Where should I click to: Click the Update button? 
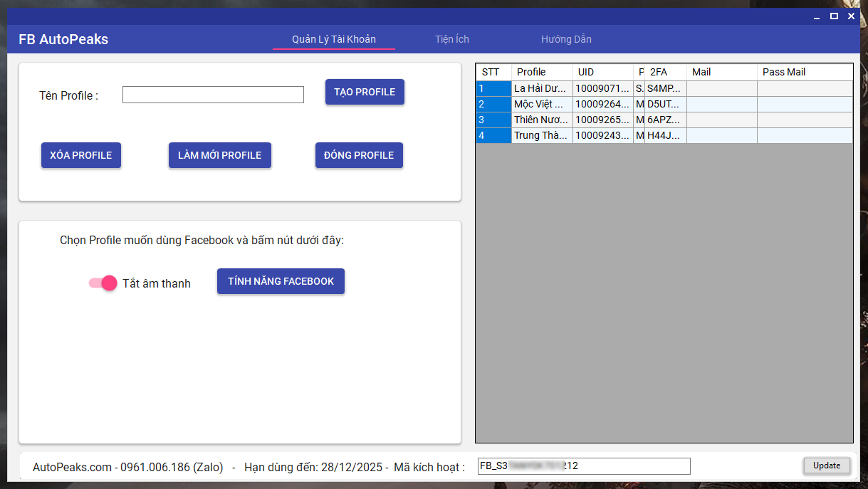point(827,466)
